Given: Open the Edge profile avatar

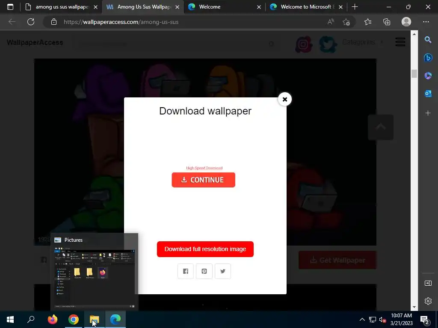Looking at the screenshot, I should point(406,22).
